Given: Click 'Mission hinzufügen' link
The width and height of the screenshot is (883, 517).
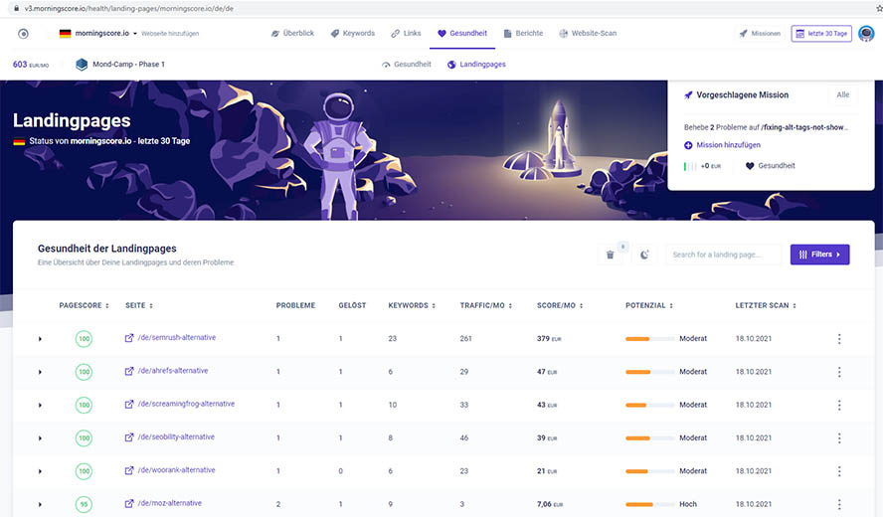Looking at the screenshot, I should [722, 145].
